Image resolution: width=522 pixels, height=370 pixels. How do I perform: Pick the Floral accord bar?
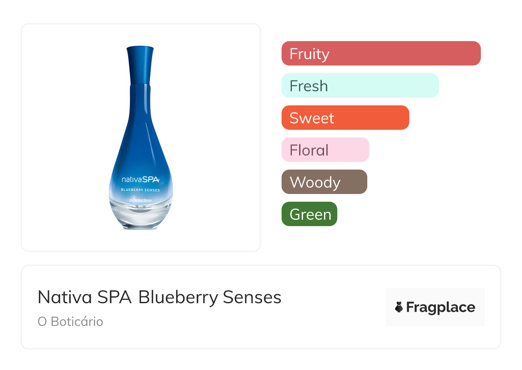(x=325, y=150)
